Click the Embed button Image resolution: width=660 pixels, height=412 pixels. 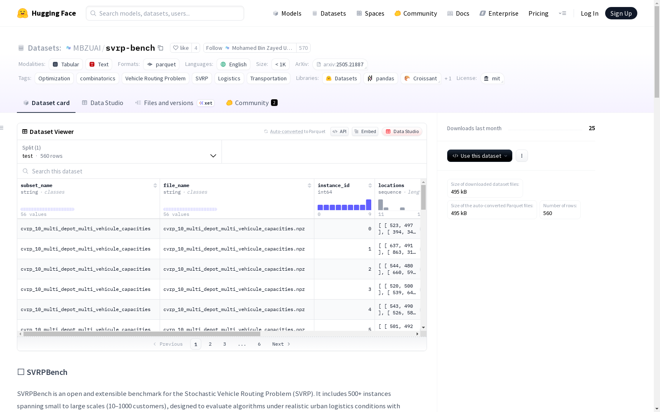(x=365, y=131)
